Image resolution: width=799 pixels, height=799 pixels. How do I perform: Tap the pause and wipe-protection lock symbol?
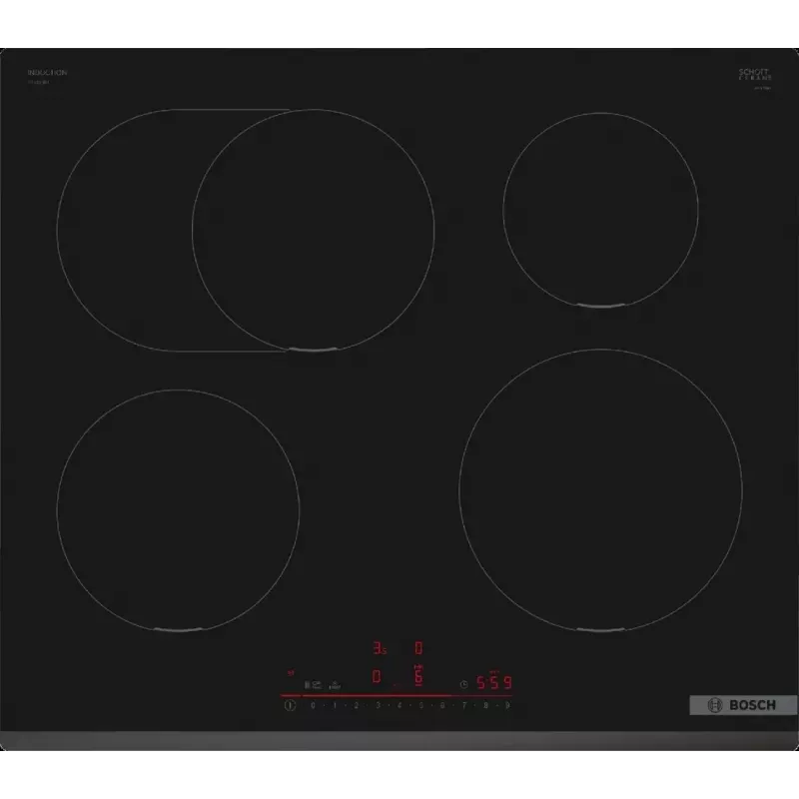(313, 685)
